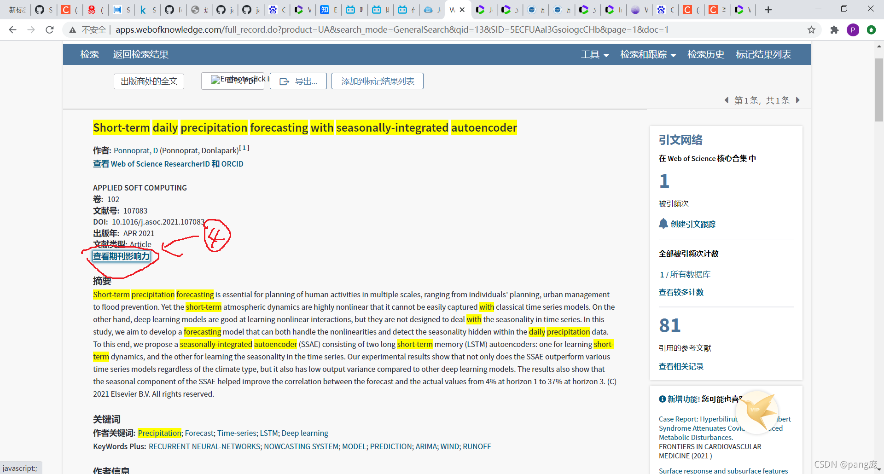Go back to the previous browser page
This screenshot has width=884, height=474.
click(12, 30)
